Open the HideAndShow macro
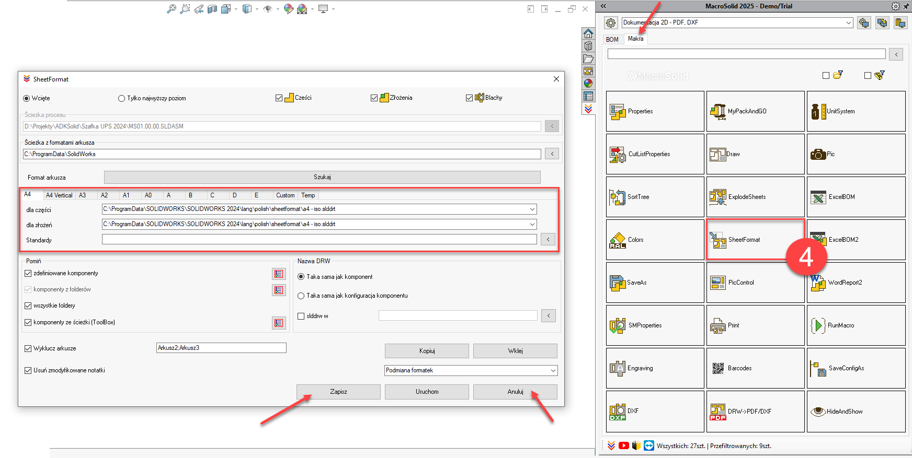 click(856, 412)
